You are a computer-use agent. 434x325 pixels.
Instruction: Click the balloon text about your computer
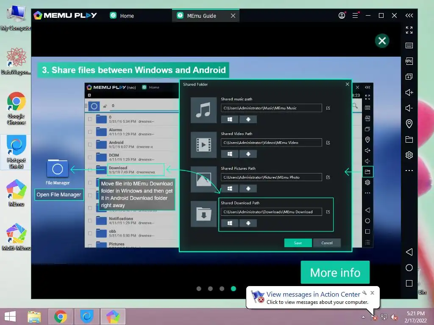click(317, 302)
